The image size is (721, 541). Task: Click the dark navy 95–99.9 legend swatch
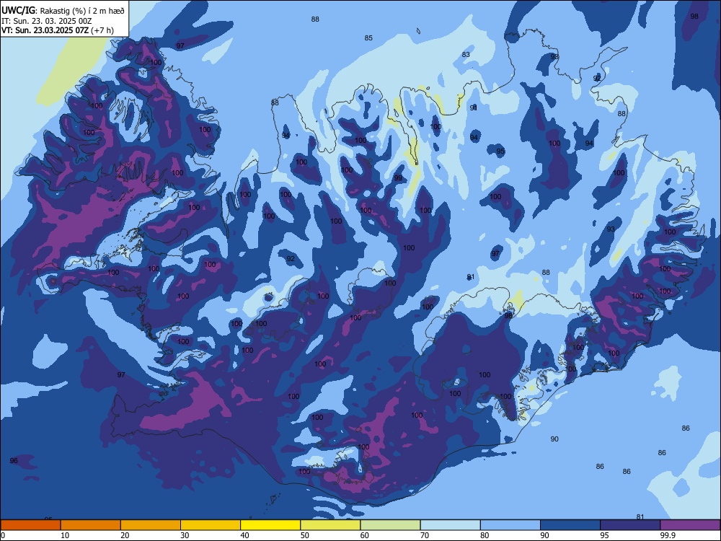(630, 525)
